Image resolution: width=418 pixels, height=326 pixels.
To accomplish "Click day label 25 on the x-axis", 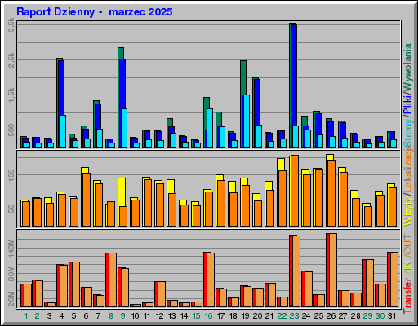I will [x=318, y=316].
